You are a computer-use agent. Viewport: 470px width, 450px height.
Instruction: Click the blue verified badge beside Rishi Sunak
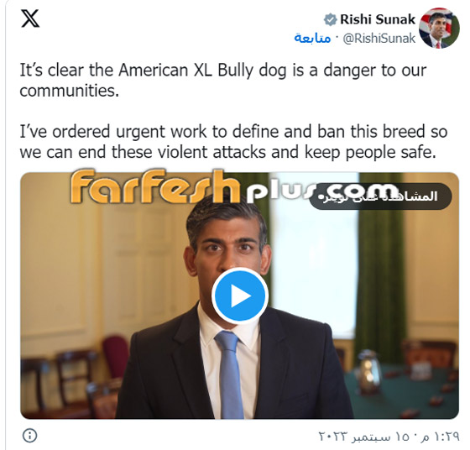[x=330, y=20]
